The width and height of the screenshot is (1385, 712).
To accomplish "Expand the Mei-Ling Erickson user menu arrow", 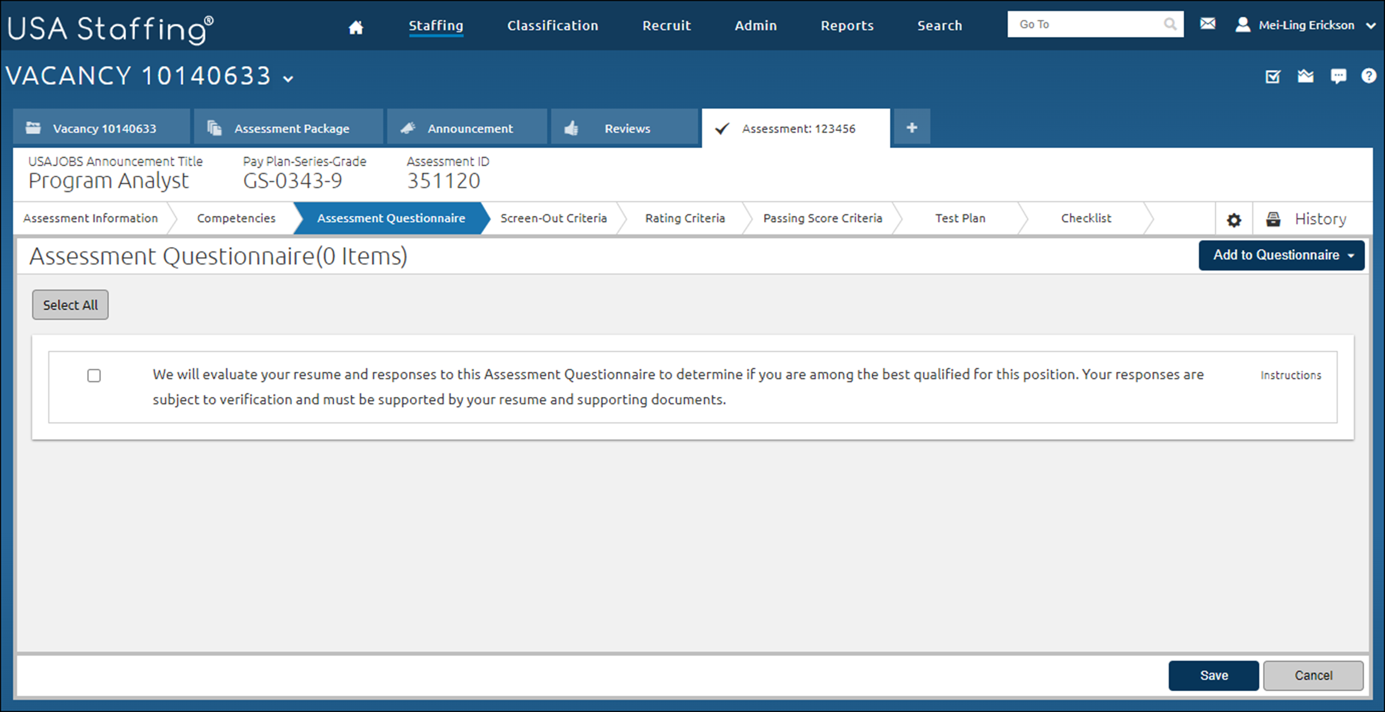I will (1371, 25).
